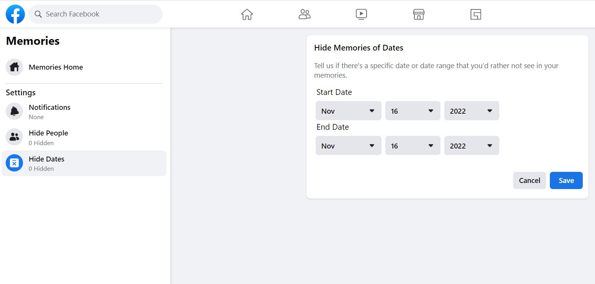Expand the Start Date month dropdown
This screenshot has width=595, height=284.
tap(348, 111)
